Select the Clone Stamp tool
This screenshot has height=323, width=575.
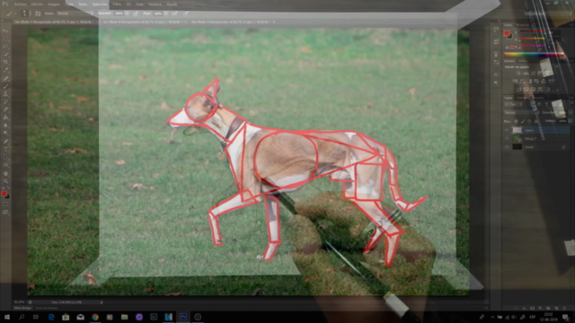(5, 93)
